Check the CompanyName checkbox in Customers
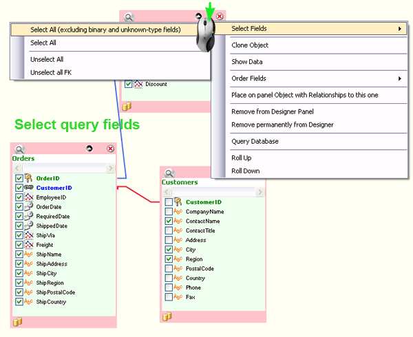Screen dimensions: 413x337 [x=169, y=212]
